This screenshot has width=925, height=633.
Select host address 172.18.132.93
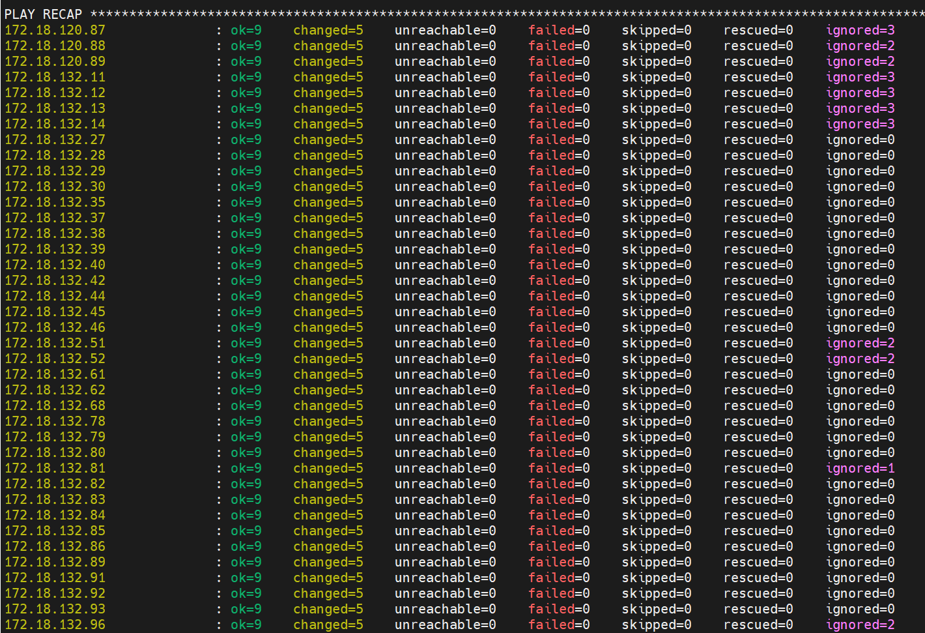click(x=55, y=609)
